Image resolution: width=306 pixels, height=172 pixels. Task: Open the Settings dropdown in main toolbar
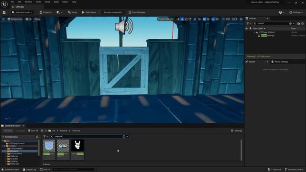296,12
